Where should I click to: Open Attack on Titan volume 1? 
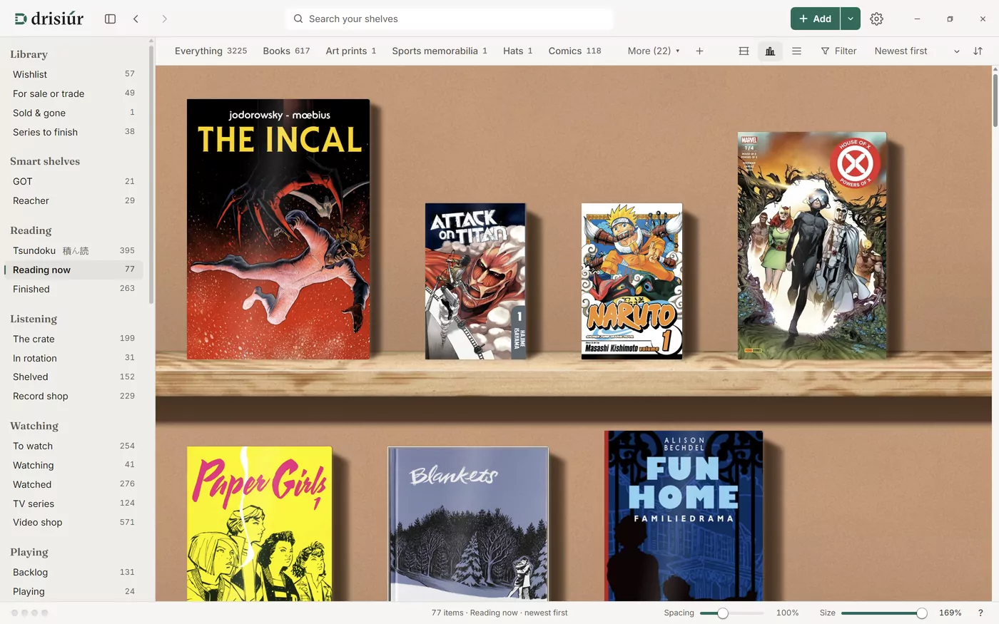tap(475, 281)
